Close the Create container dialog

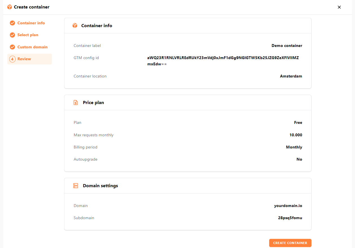[x=339, y=7]
